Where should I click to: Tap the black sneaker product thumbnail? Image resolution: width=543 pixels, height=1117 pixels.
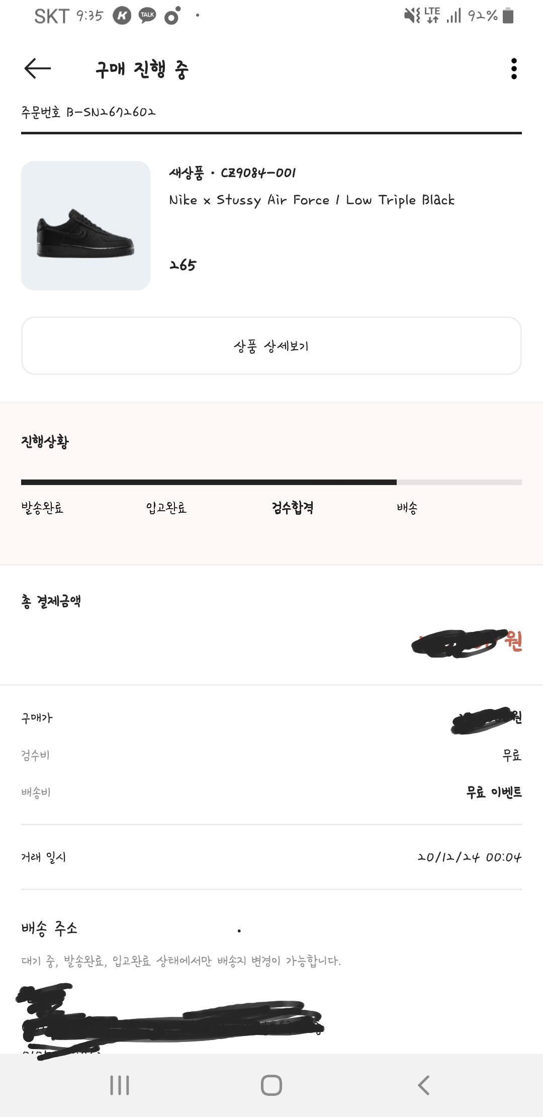tap(85, 225)
